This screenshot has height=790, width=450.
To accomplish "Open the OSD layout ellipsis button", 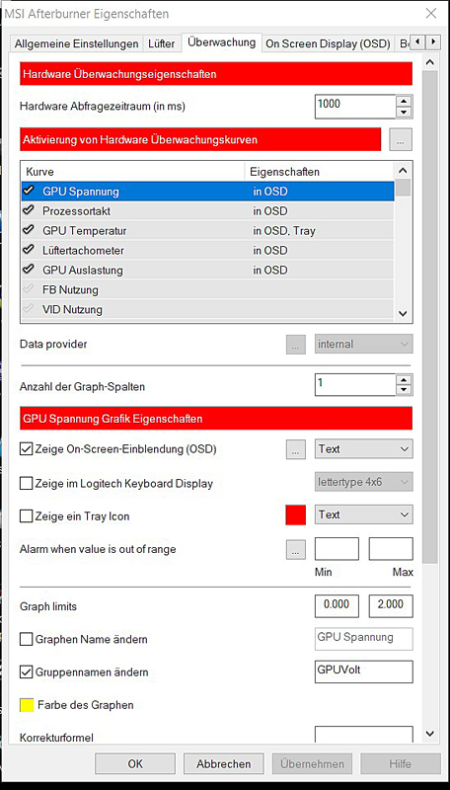I will 296,449.
